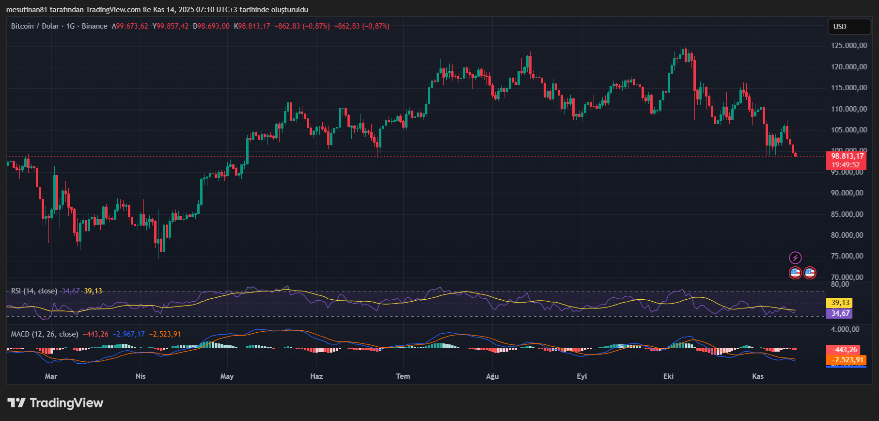
Task: Click the yellow RSI value label 39,13
Action: point(840,303)
